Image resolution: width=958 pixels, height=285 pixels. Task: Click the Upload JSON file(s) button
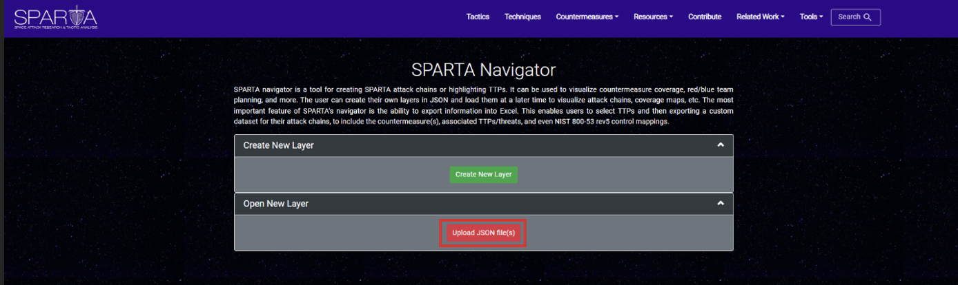click(484, 233)
